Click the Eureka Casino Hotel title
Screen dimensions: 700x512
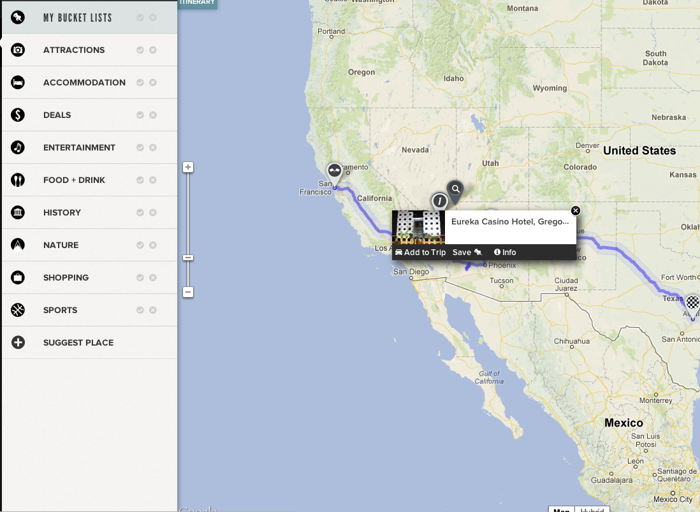pos(510,221)
